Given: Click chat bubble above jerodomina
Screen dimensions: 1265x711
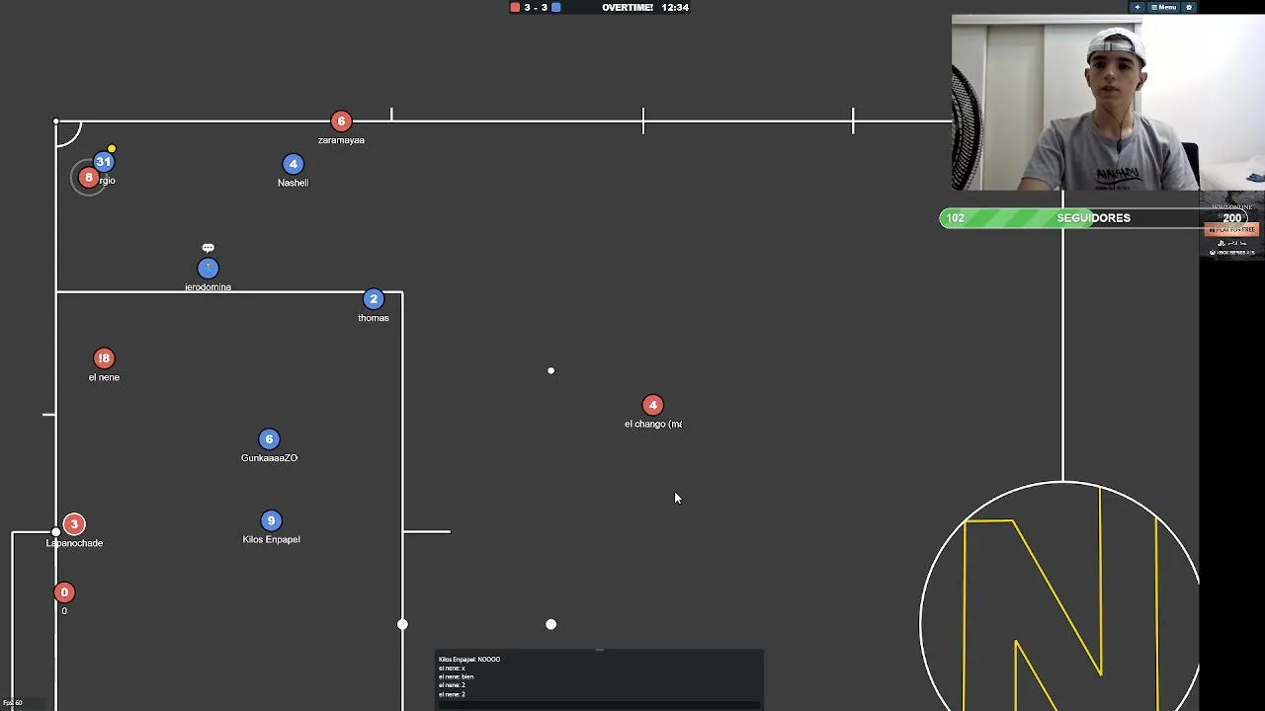Looking at the screenshot, I should [208, 248].
